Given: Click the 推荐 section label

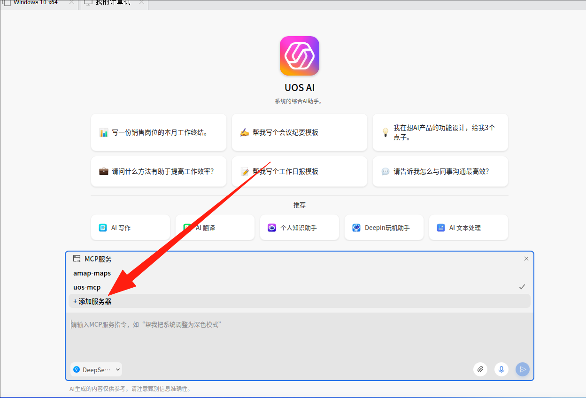Looking at the screenshot, I should coord(300,205).
